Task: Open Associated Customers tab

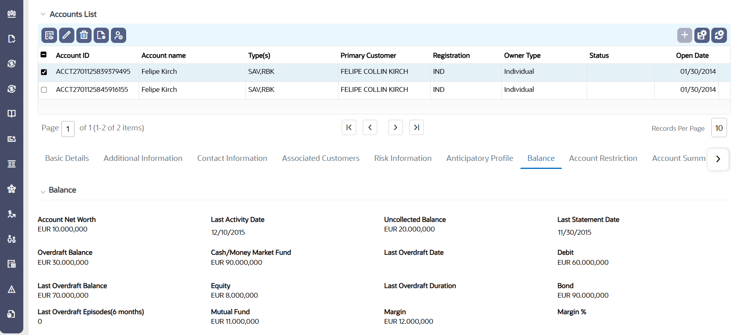Action: [x=321, y=158]
